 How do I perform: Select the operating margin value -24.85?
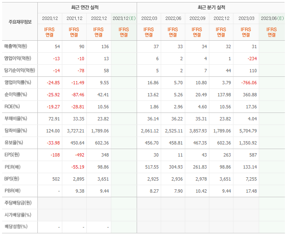coord(53,83)
